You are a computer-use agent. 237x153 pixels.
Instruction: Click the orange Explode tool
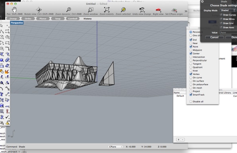7,71
